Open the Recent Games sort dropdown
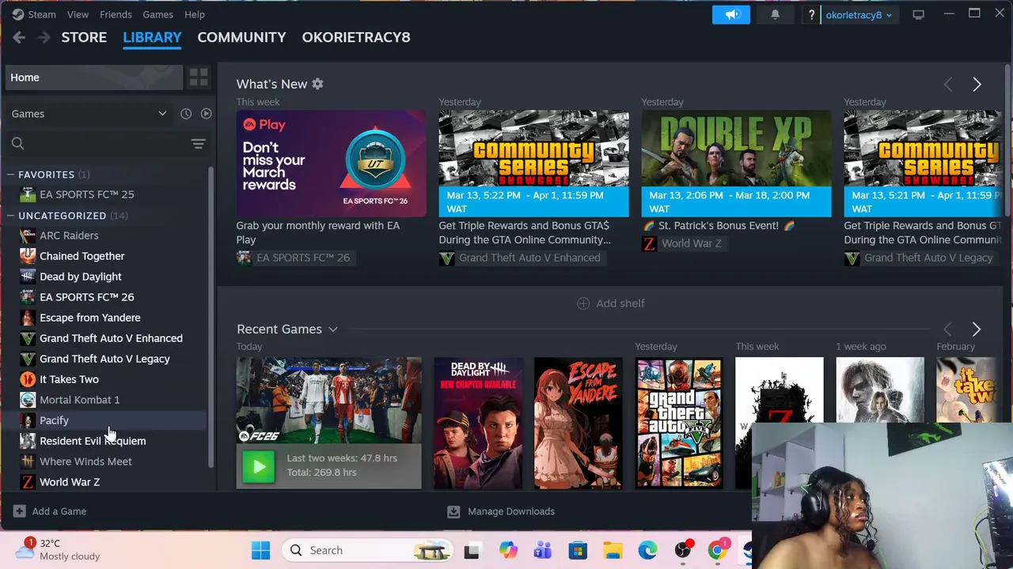The width and height of the screenshot is (1013, 569). click(x=333, y=330)
